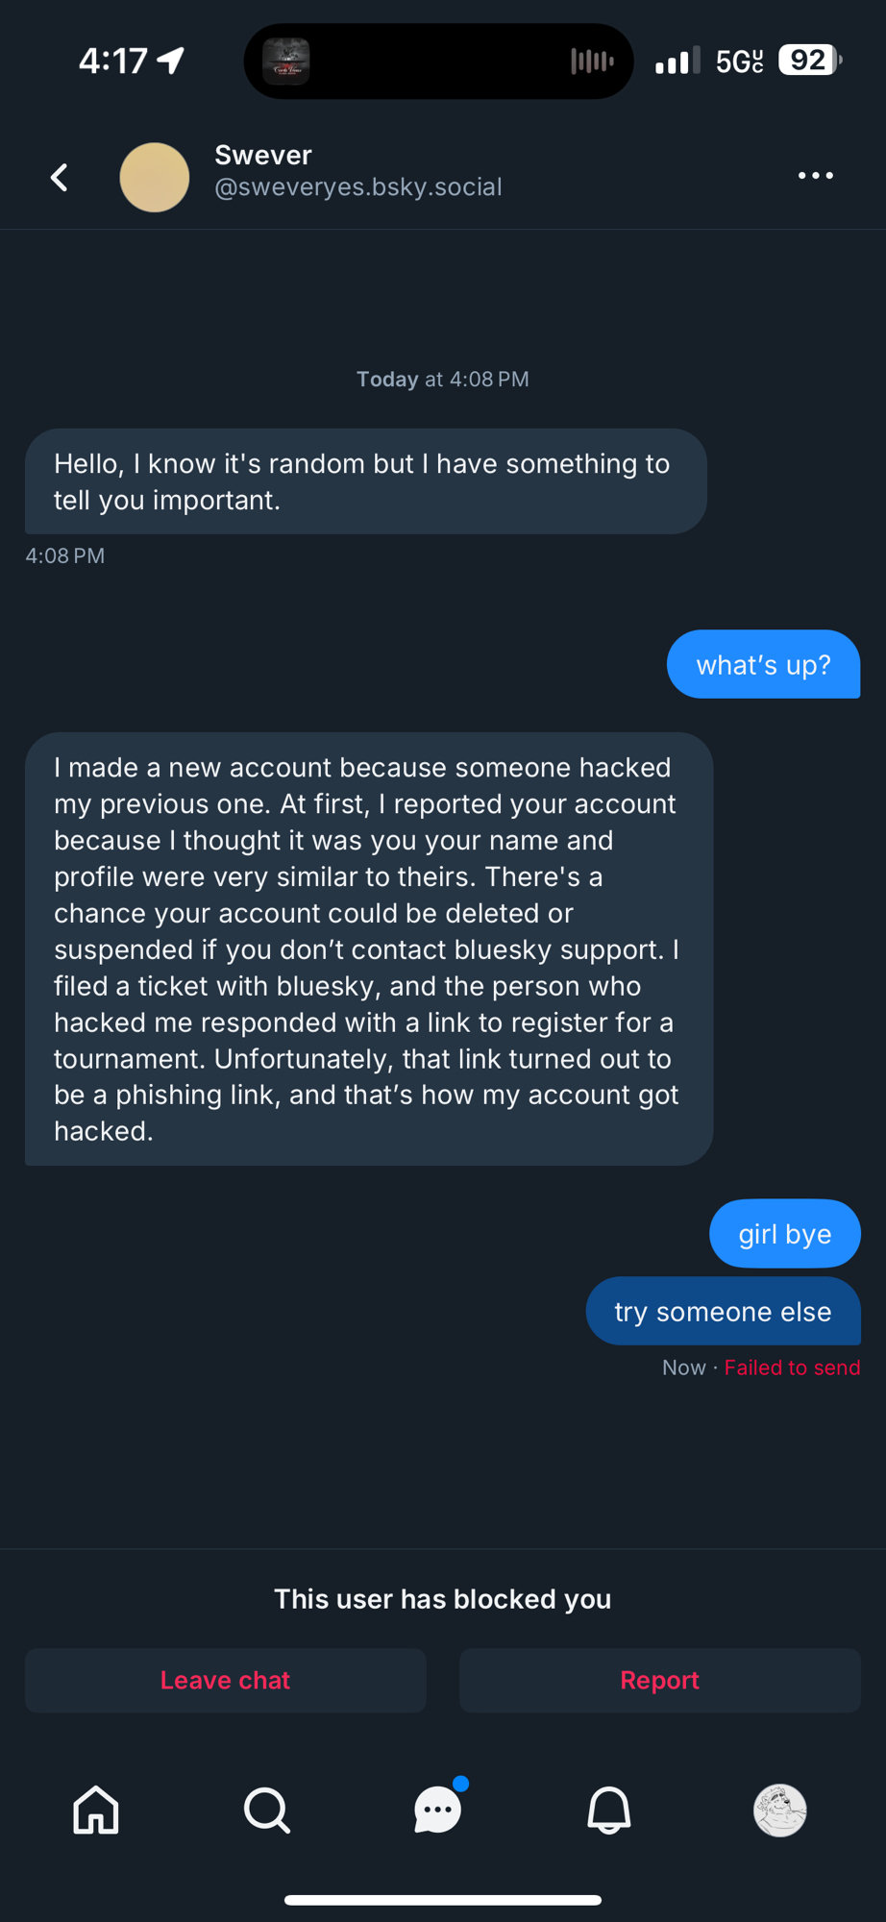Tap the audio waveform in Dynamic Island
Image resolution: width=886 pixels, height=1922 pixels.
pos(592,62)
